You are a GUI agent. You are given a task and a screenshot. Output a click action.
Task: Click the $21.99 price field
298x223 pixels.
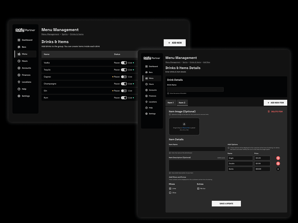click(x=262, y=163)
